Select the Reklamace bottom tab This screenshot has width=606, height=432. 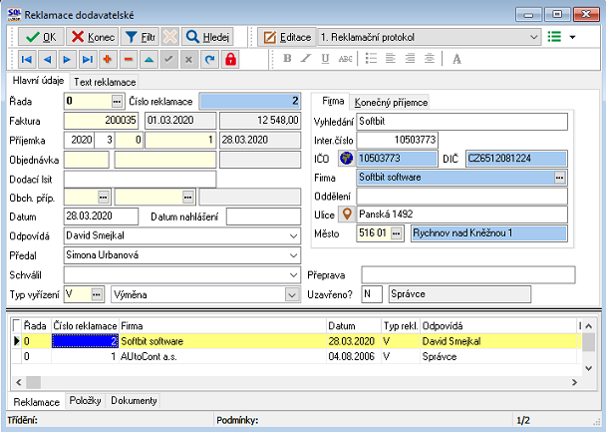pyautogui.click(x=36, y=402)
